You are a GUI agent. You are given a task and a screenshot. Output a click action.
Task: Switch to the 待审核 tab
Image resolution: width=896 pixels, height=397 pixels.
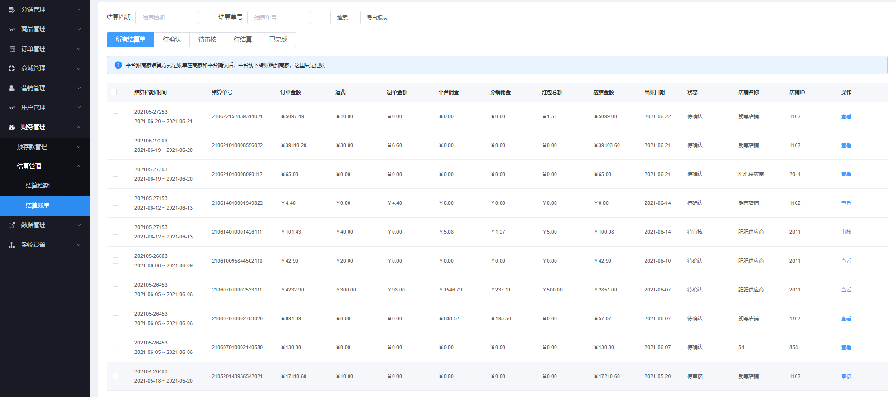click(x=207, y=40)
